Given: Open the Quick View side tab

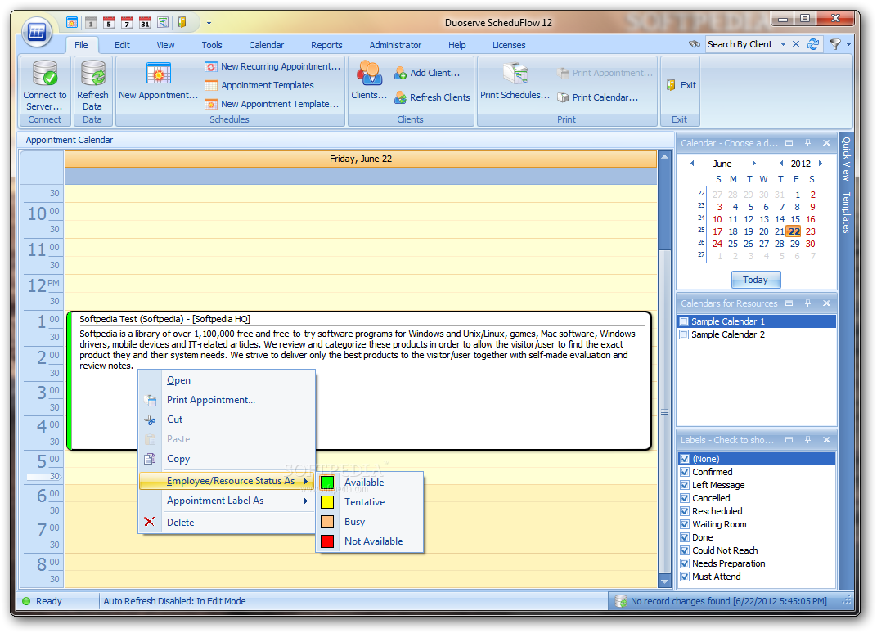Looking at the screenshot, I should pos(846,159).
